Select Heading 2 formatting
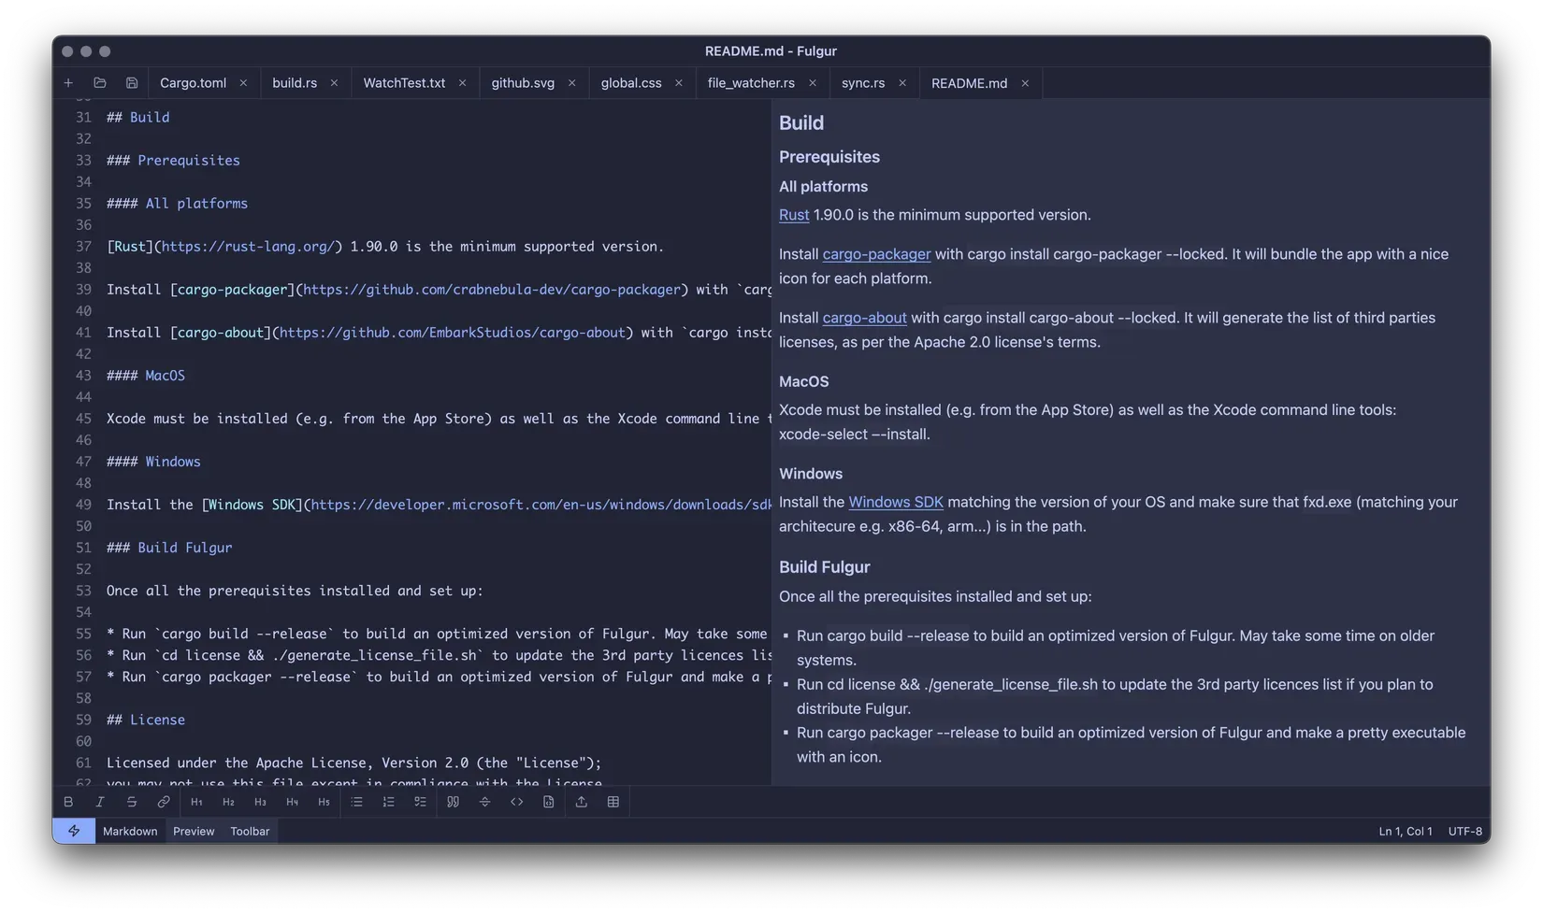 click(x=228, y=801)
